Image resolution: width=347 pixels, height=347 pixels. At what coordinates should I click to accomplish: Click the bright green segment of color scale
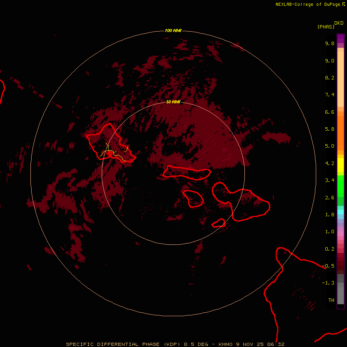coord(340,187)
